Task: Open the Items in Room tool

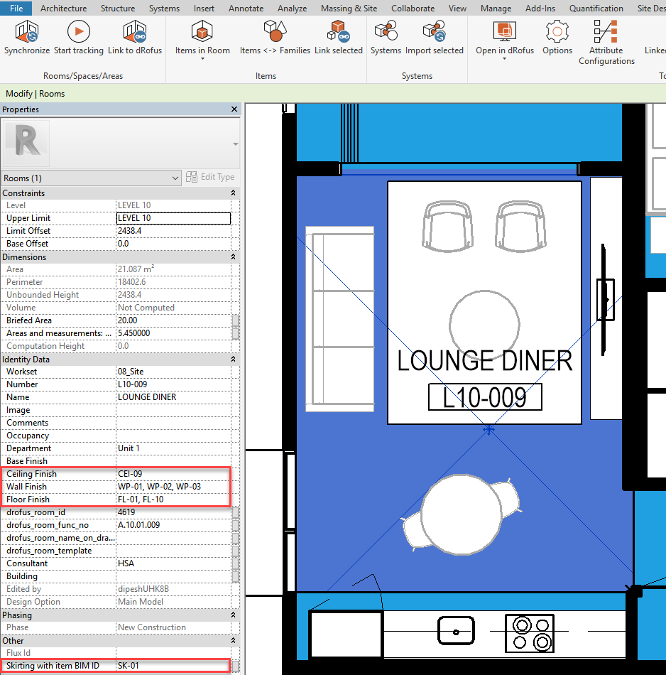Action: [x=202, y=33]
